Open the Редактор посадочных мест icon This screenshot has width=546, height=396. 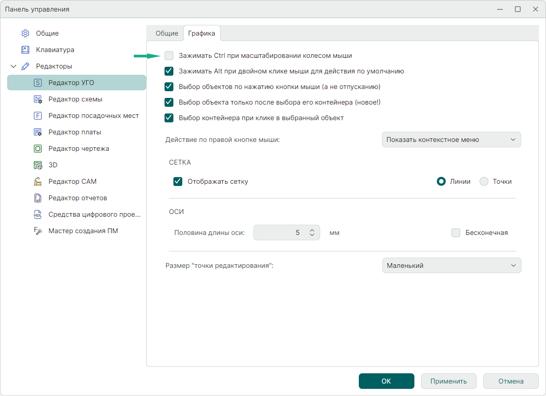[x=38, y=116]
